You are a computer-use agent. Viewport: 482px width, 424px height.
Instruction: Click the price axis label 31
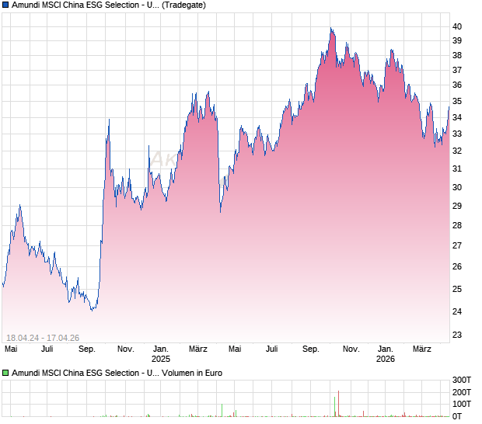(457, 169)
